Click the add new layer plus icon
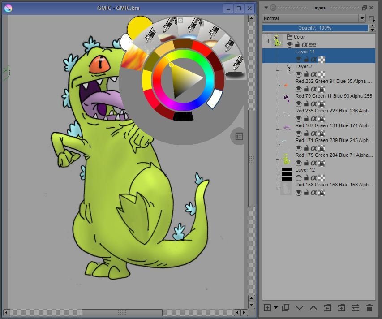382x319 pixels. click(x=267, y=308)
